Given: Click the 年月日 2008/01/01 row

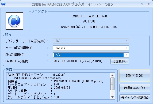Looking at the screenshot, I should [x=39, y=88].
